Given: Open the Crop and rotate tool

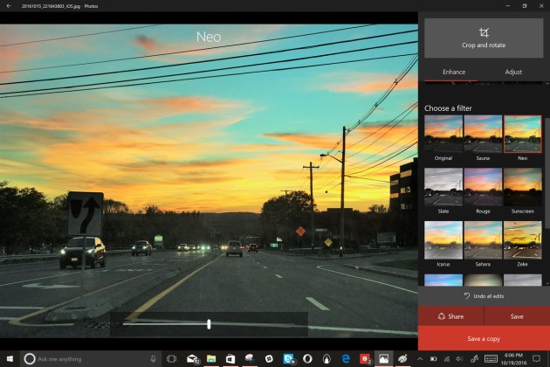Looking at the screenshot, I should [484, 38].
